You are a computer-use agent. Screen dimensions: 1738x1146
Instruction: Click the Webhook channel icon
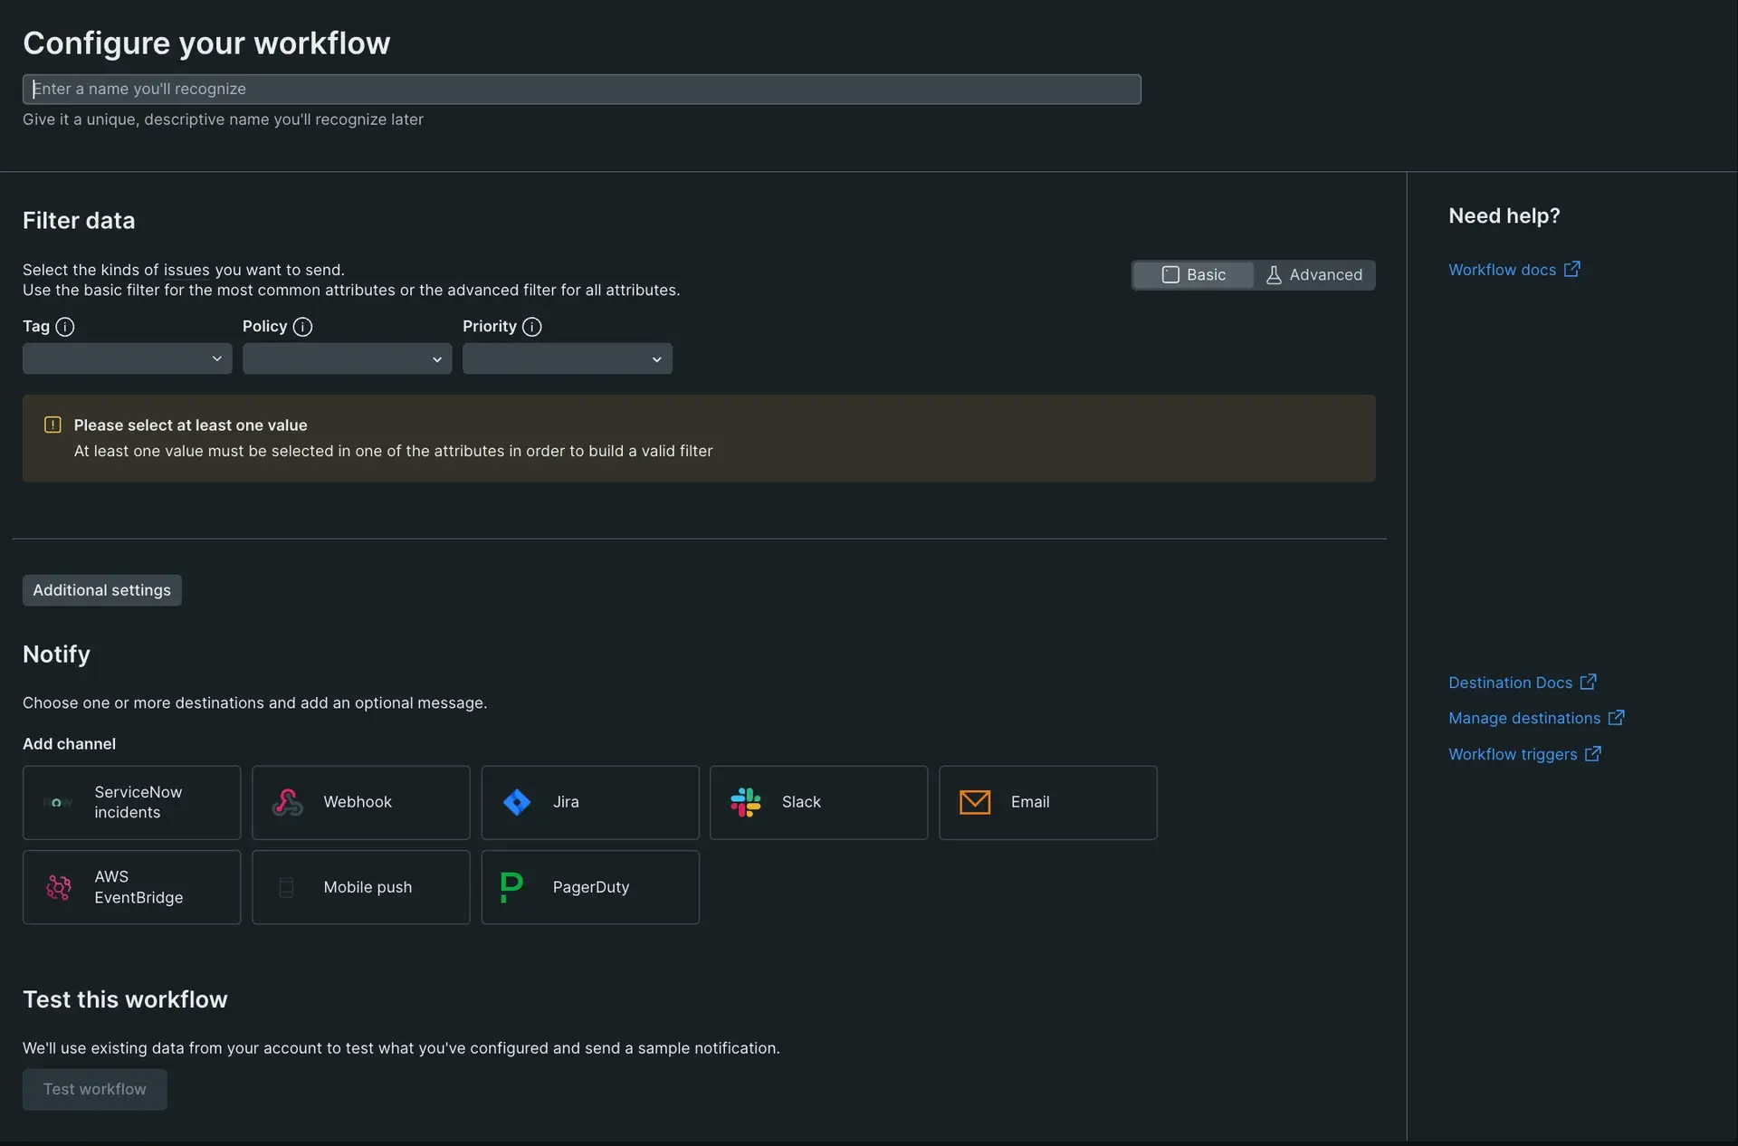click(287, 802)
